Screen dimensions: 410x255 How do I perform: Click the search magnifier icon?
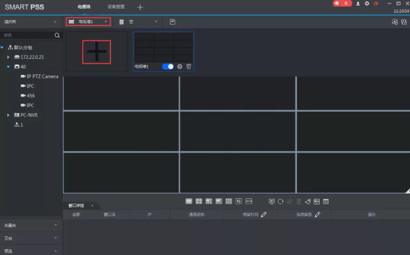click(x=57, y=35)
